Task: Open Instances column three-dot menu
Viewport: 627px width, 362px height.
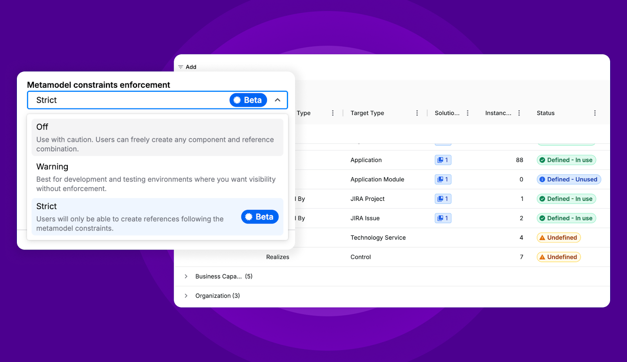Action: pyautogui.click(x=519, y=113)
